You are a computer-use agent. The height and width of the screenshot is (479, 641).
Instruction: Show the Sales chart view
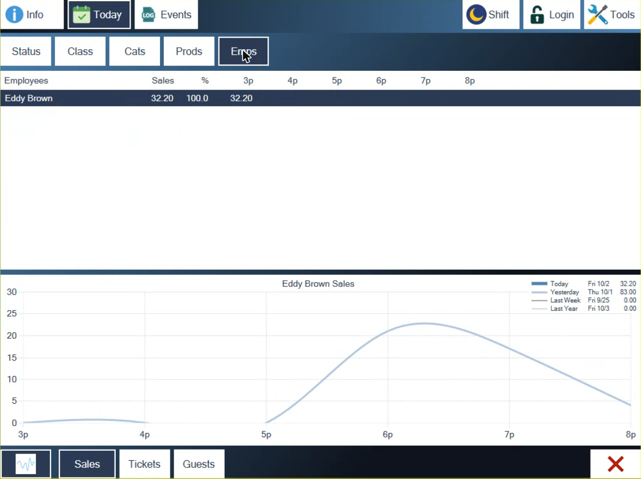tap(87, 464)
